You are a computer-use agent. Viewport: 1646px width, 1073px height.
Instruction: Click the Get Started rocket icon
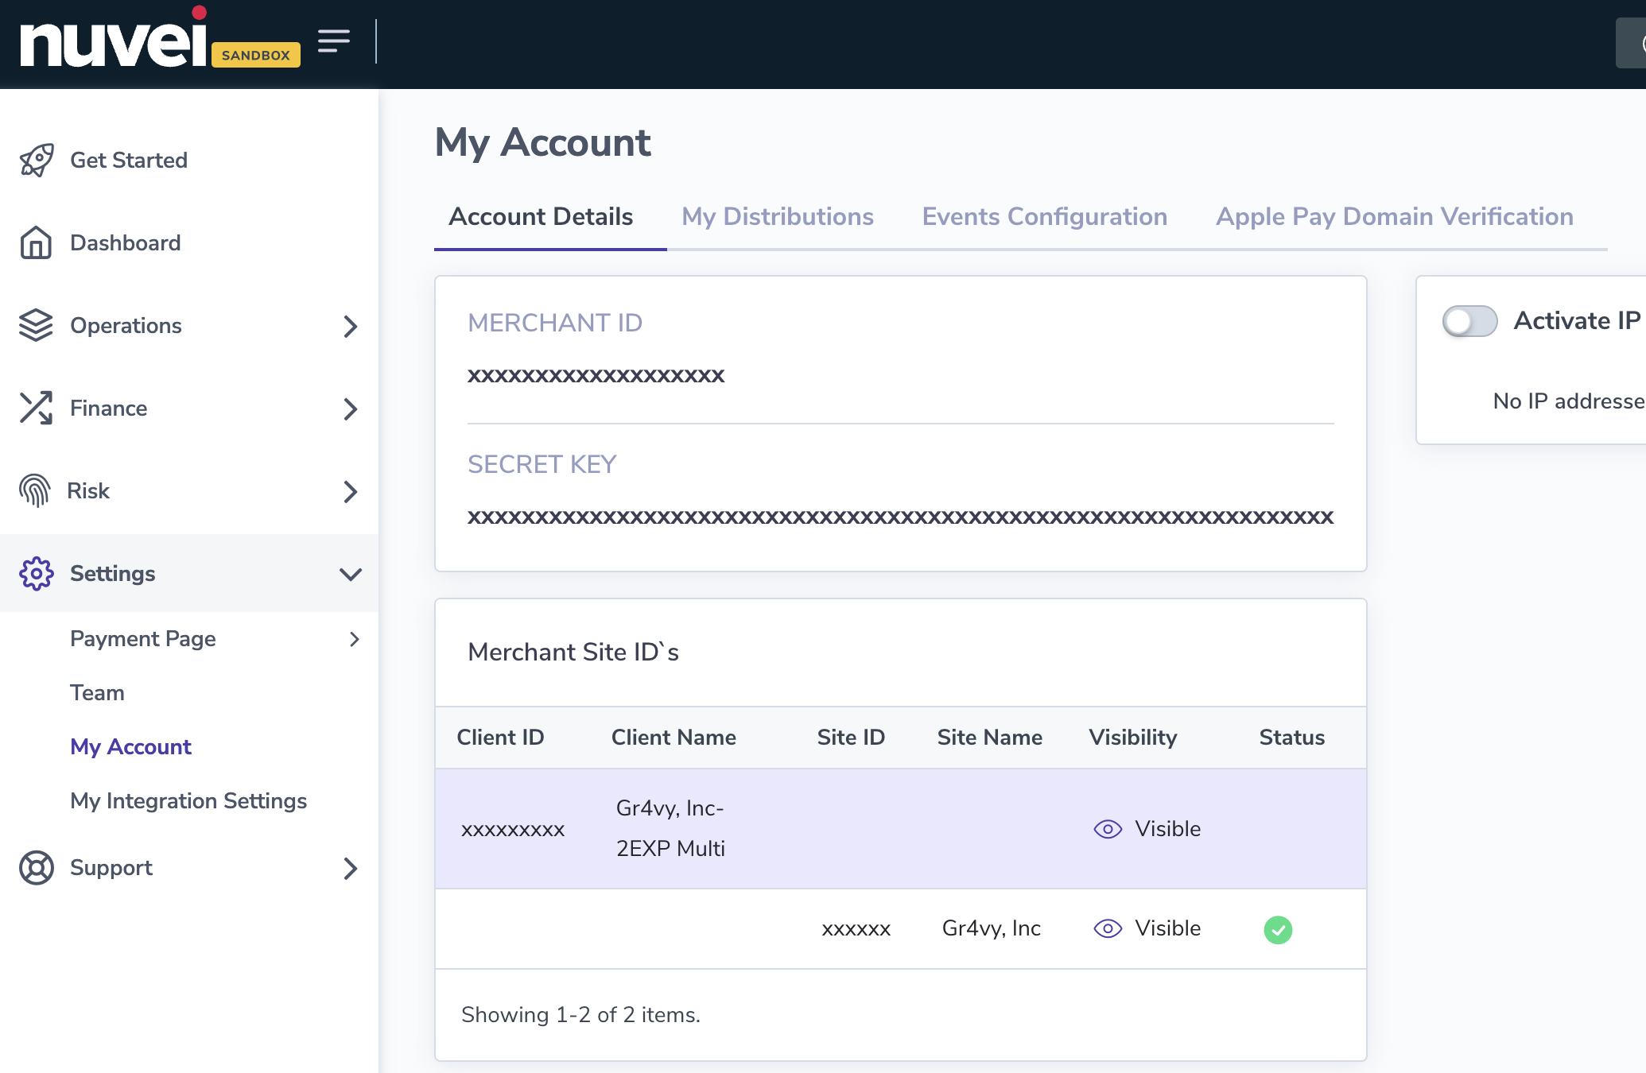(x=36, y=161)
